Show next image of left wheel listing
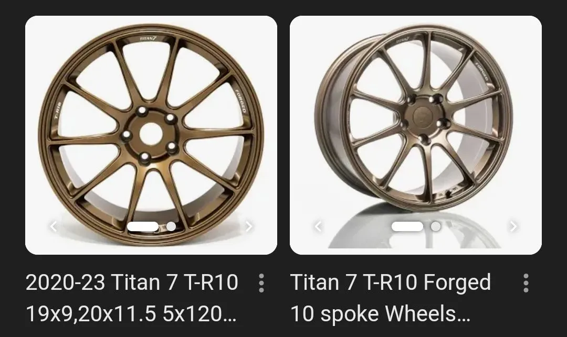Screen dimensions: 567x337 [x=249, y=226]
